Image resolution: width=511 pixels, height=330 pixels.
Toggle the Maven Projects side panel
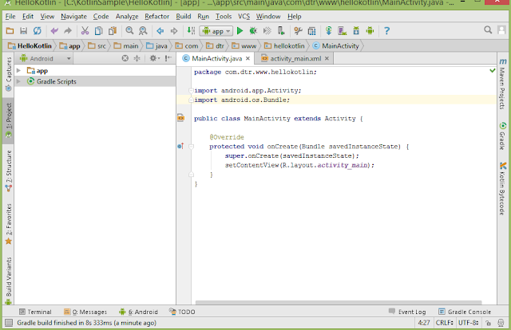[502, 84]
